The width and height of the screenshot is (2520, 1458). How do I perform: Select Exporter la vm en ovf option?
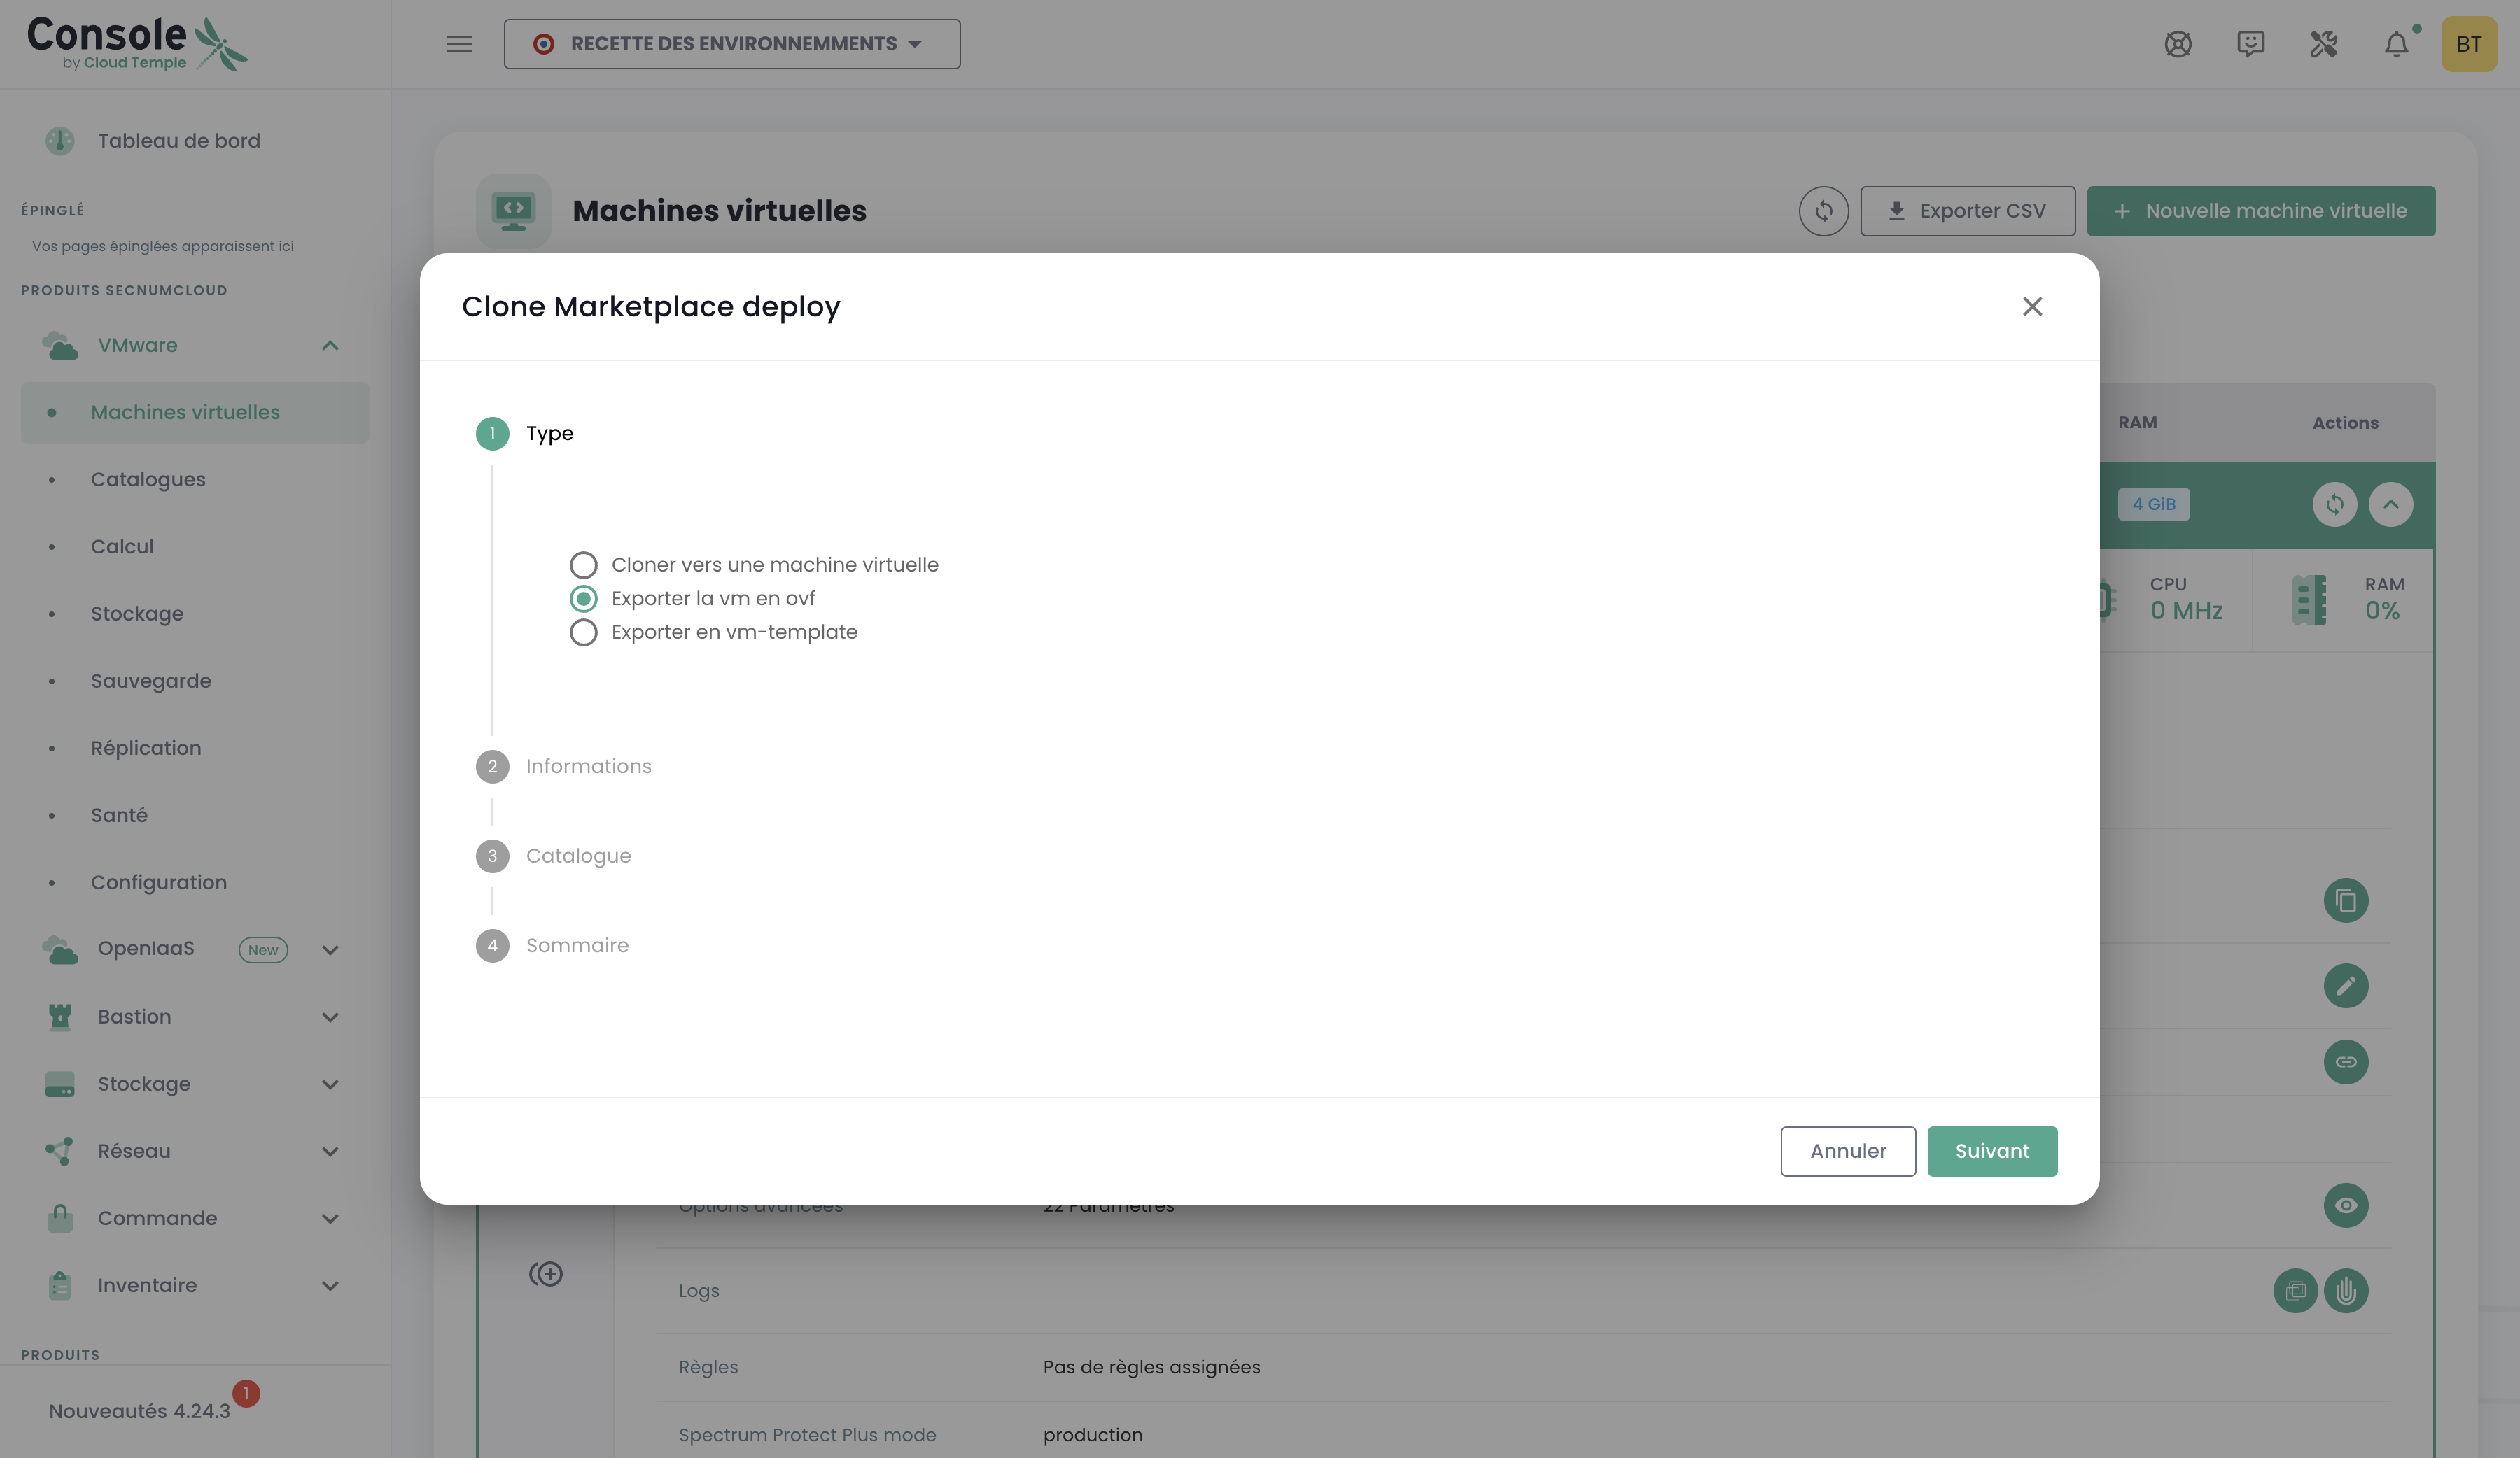pyautogui.click(x=584, y=599)
